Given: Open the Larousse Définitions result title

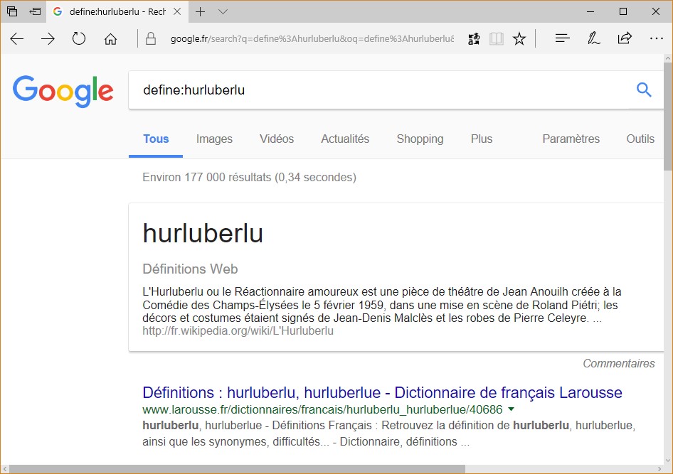Looking at the screenshot, I should pos(383,392).
